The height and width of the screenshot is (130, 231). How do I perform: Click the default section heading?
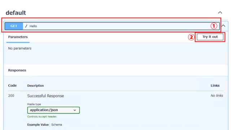tap(16, 13)
